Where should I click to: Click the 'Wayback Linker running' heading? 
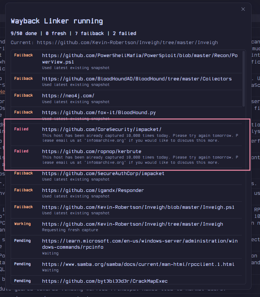coord(57,21)
